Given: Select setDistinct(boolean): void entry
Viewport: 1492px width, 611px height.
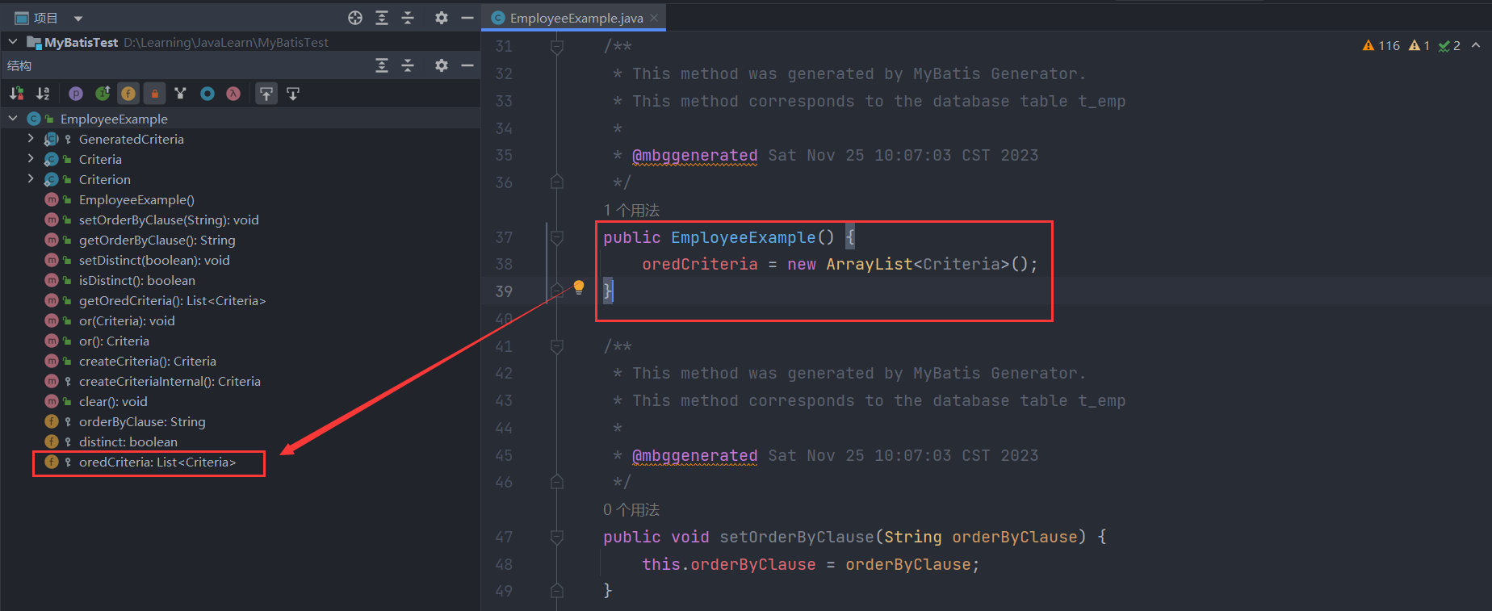Looking at the screenshot, I should pyautogui.click(x=241, y=260).
